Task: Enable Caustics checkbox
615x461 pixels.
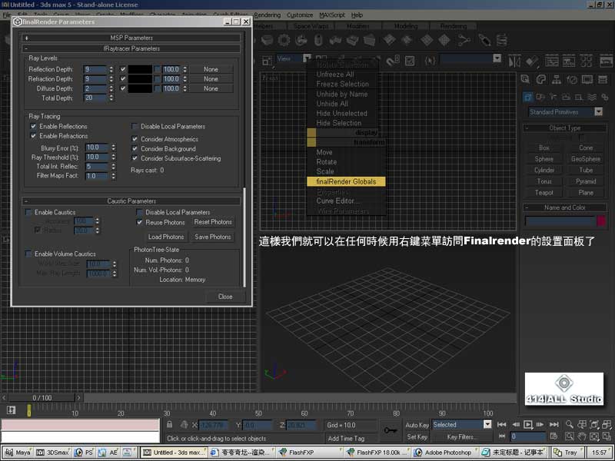Action: 28,213
